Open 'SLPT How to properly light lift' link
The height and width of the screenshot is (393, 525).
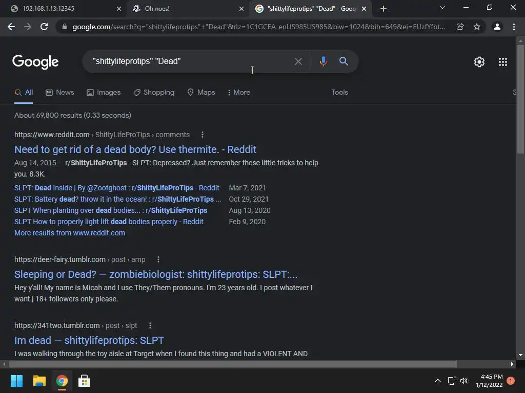point(109,222)
